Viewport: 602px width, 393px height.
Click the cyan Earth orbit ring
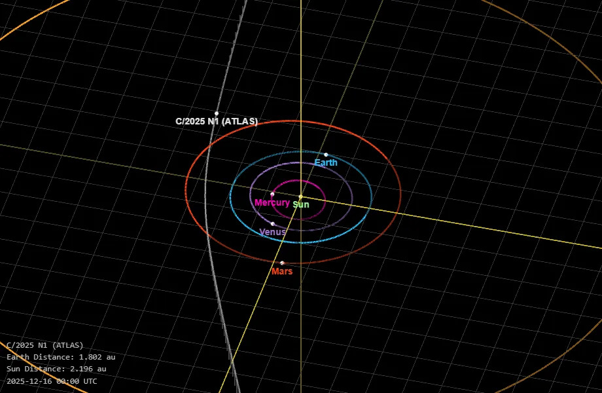click(371, 196)
